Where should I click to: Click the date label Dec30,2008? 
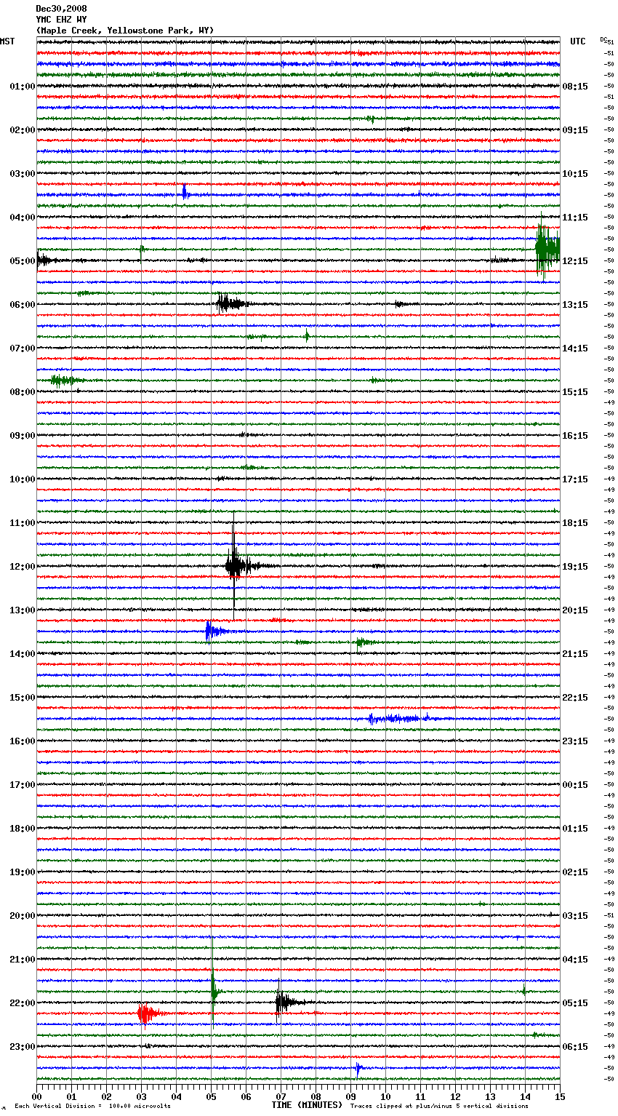pyautogui.click(x=61, y=9)
